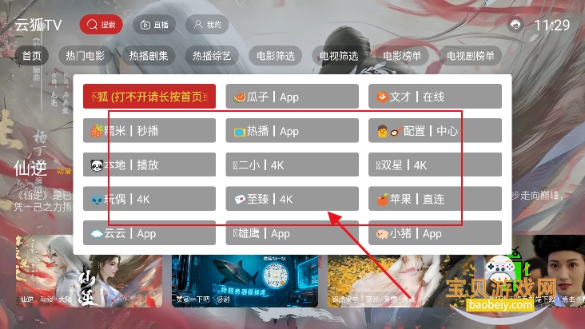Switch to the 热门电影 tab
585x329 pixels.
(85, 56)
